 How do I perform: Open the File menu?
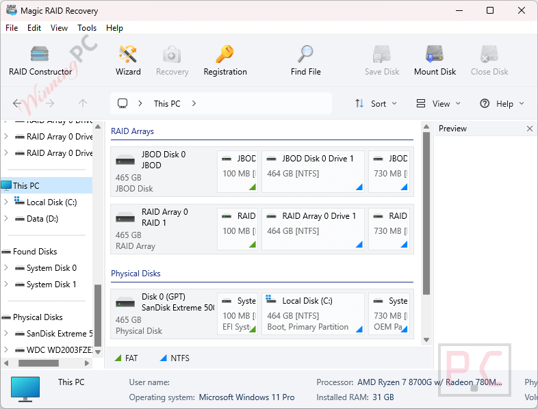tap(12, 28)
